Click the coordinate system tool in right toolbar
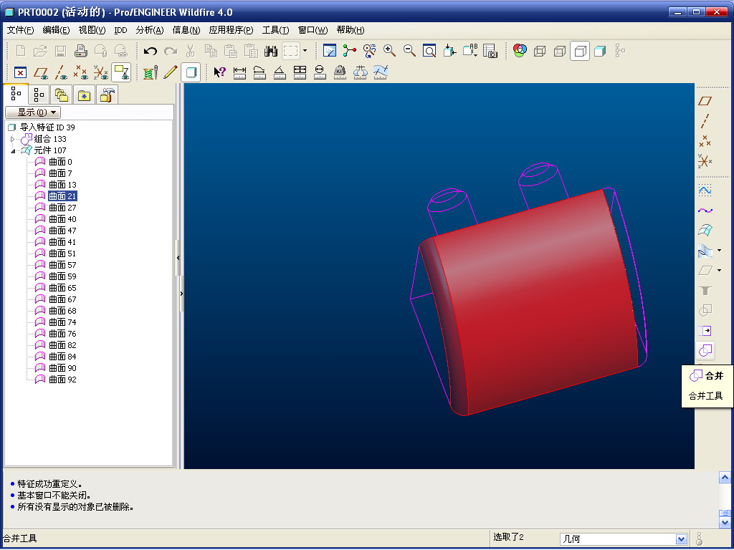The width and height of the screenshot is (734, 550). [705, 161]
